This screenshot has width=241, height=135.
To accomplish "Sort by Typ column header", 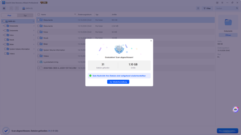I will [97, 15].
